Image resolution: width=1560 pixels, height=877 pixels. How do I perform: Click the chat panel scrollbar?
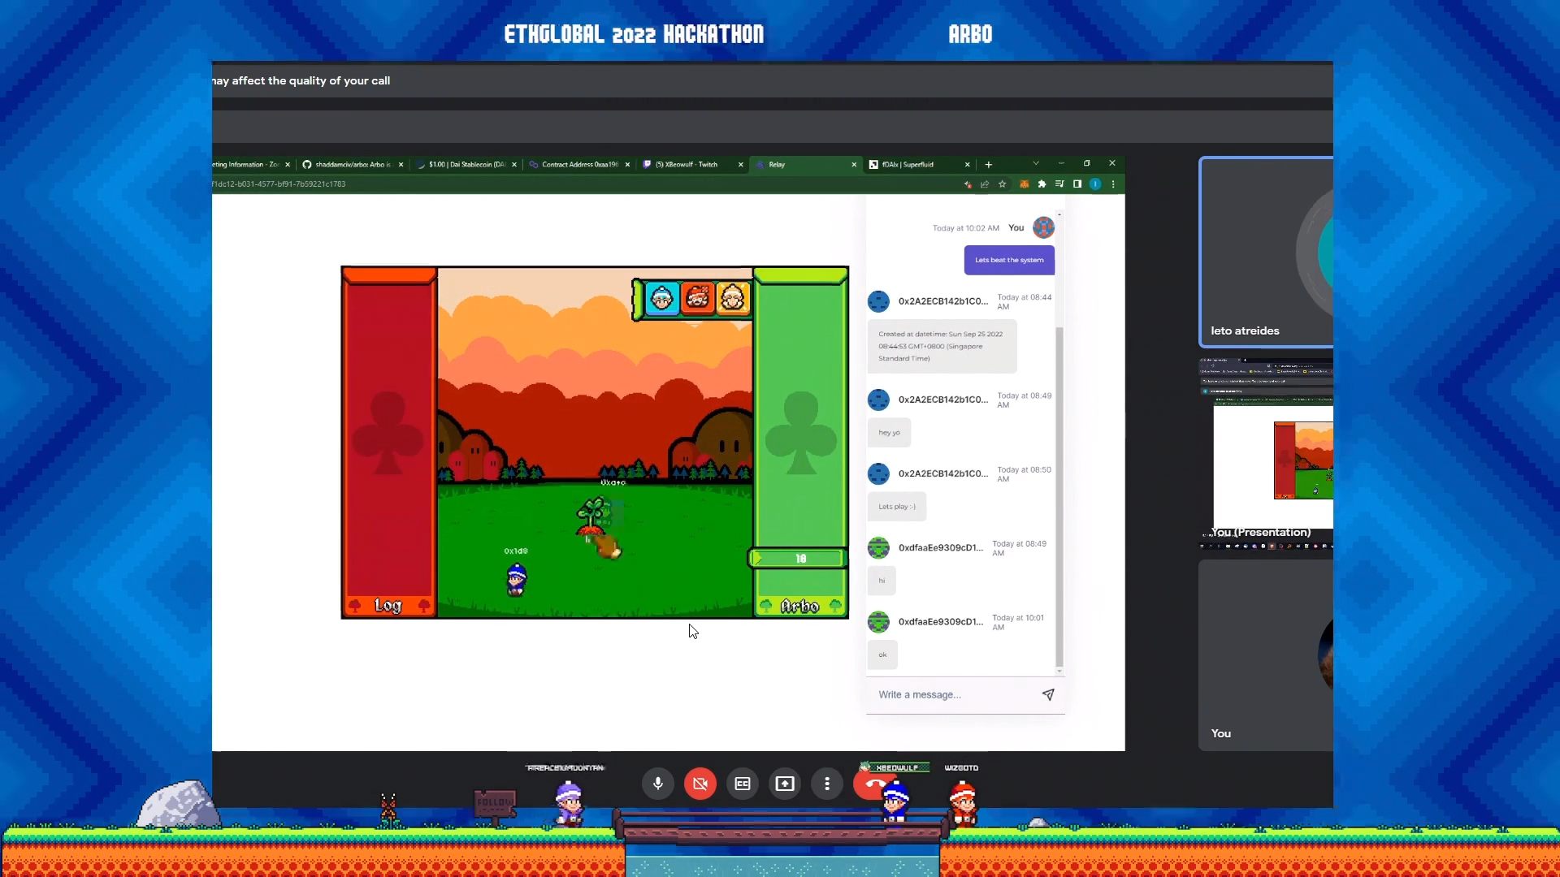point(1059,495)
